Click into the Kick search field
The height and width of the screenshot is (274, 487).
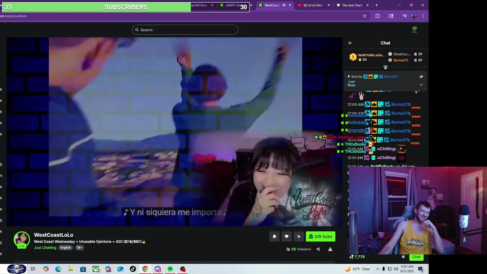185,30
